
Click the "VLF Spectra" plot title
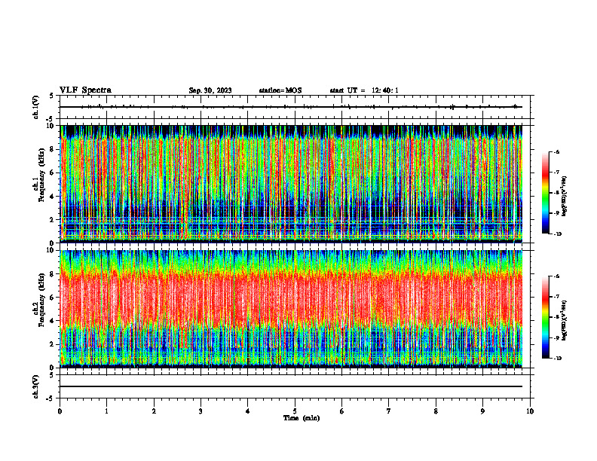point(85,90)
